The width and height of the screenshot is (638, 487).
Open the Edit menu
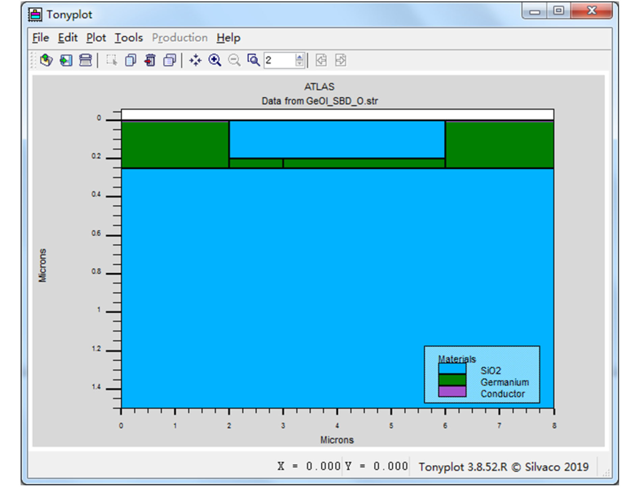pos(68,38)
